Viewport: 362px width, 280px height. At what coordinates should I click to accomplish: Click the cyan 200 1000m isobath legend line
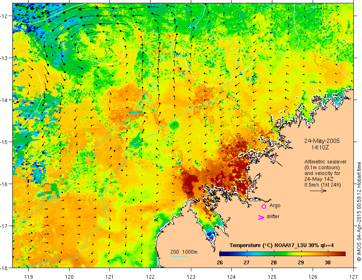[179, 256]
